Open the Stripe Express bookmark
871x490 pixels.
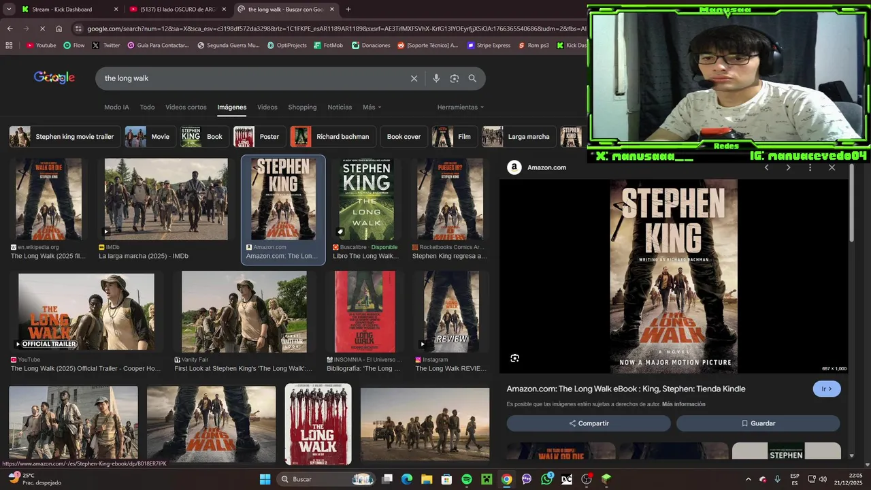coord(488,46)
